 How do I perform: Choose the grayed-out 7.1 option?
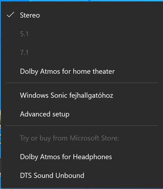pos(82,53)
